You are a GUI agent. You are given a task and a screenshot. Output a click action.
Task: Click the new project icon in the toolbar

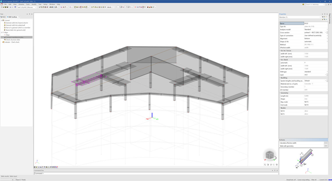coord(2,7)
